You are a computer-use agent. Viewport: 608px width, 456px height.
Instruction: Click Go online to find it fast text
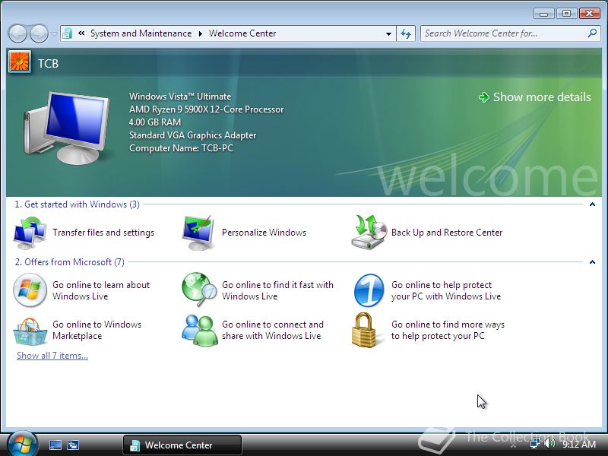click(277, 290)
